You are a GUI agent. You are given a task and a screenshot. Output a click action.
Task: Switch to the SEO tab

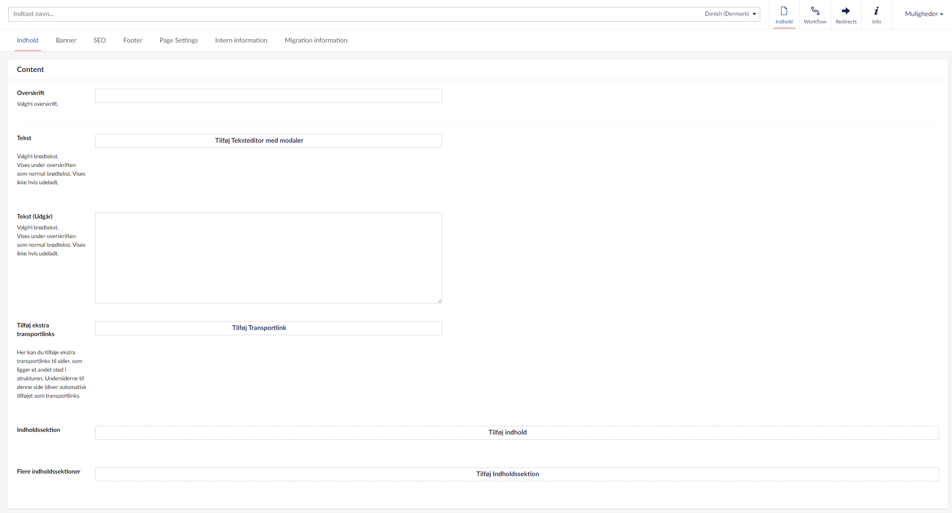(x=100, y=40)
